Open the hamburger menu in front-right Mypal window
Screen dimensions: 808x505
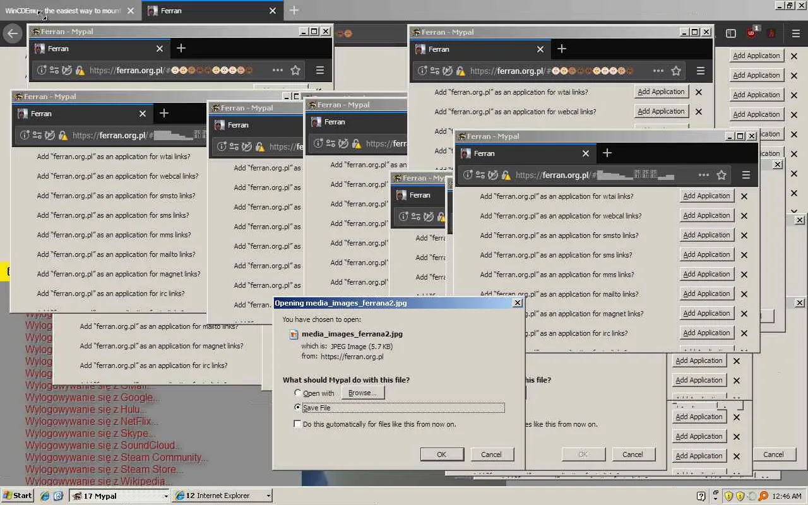click(746, 175)
